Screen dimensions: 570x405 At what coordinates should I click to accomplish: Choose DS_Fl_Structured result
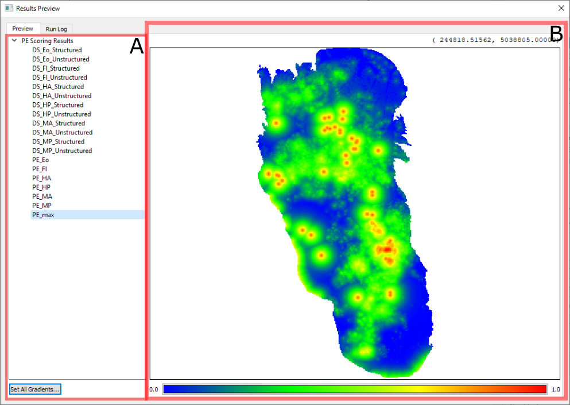click(x=56, y=68)
